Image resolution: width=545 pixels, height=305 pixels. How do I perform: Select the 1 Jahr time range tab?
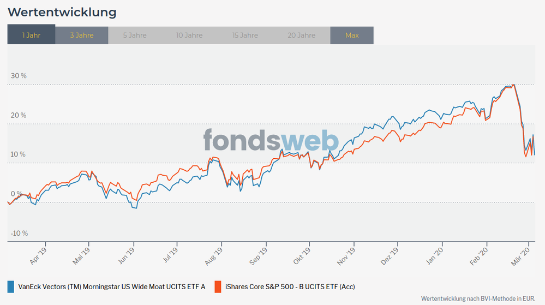point(31,35)
